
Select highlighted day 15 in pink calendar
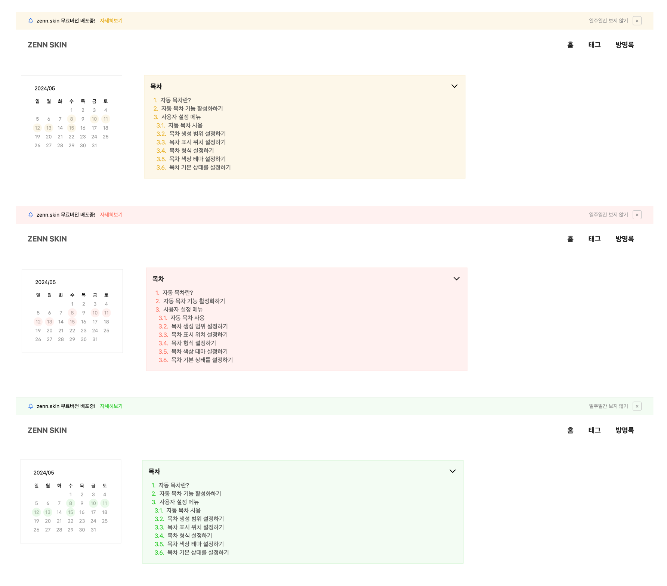(72, 322)
